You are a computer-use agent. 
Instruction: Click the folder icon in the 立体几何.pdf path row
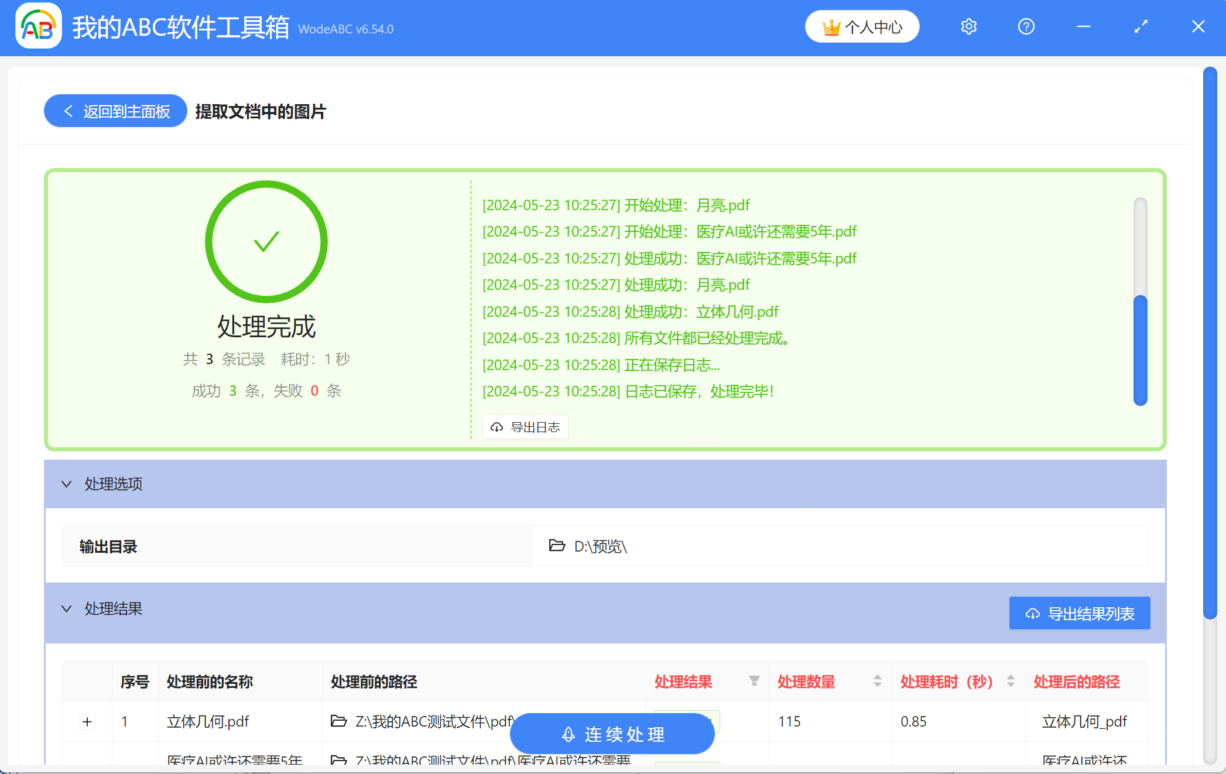(338, 721)
